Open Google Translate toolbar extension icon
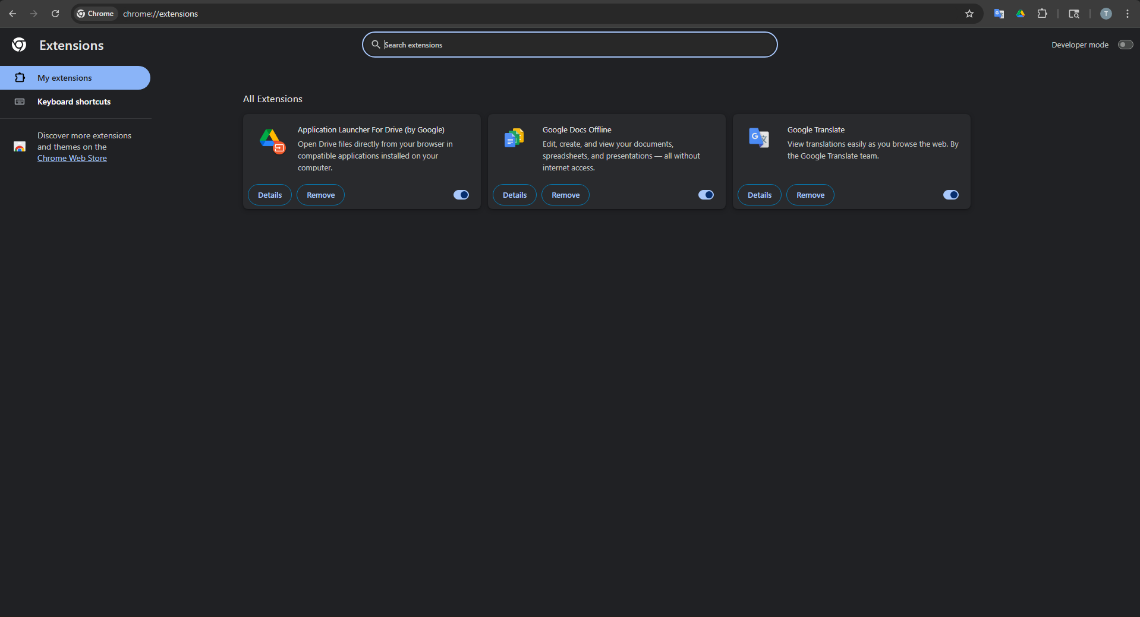Screen dimensions: 1140x617 999,14
